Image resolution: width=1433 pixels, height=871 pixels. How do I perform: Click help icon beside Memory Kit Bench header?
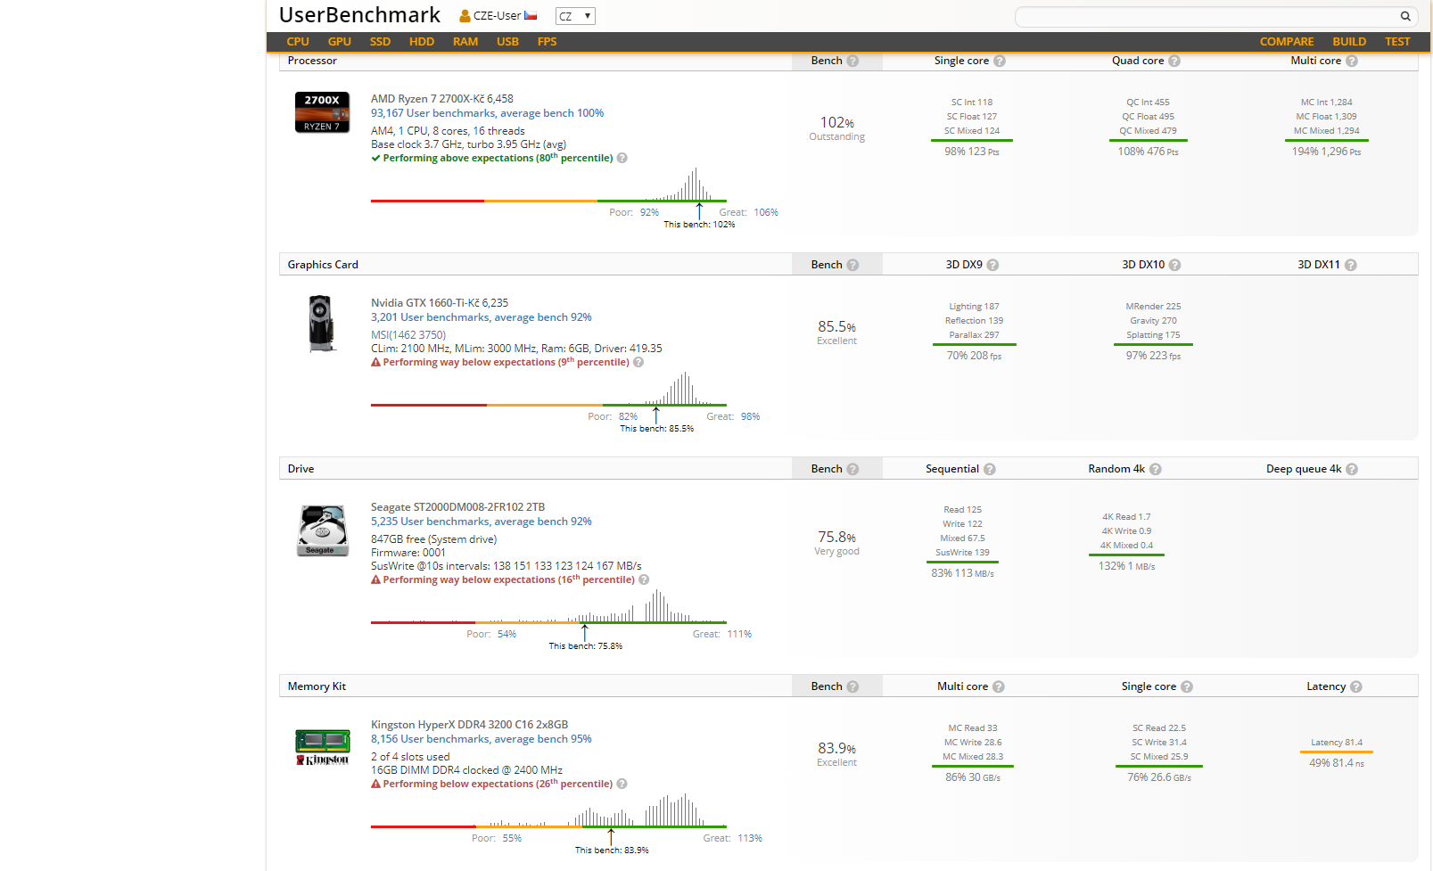852,687
